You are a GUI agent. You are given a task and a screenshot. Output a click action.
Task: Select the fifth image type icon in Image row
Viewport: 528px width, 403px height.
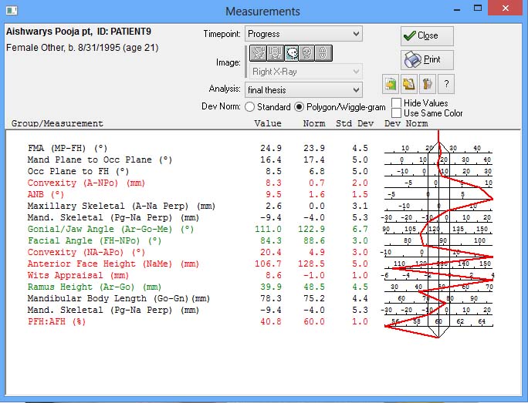click(324, 53)
